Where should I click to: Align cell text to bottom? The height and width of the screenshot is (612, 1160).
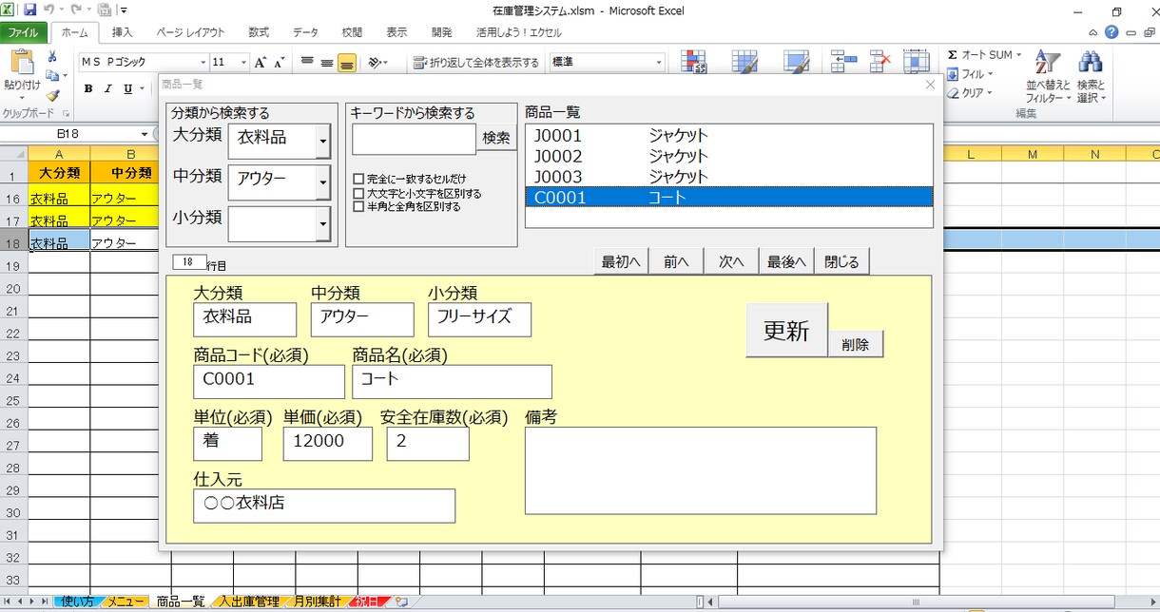click(x=347, y=63)
